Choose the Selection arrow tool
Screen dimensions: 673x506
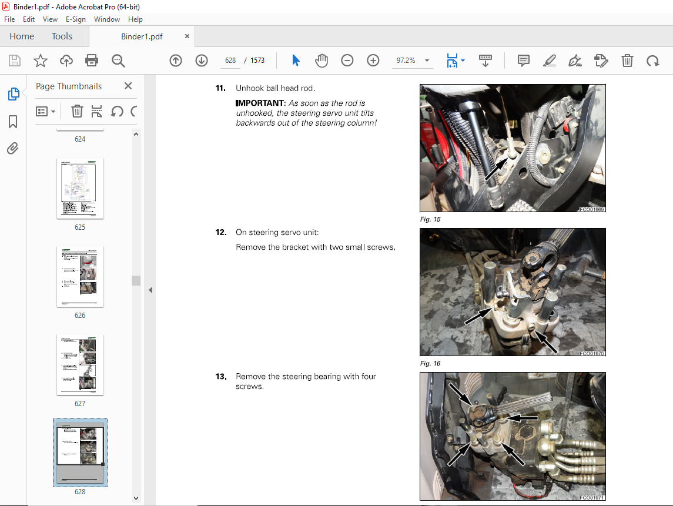[x=296, y=61]
